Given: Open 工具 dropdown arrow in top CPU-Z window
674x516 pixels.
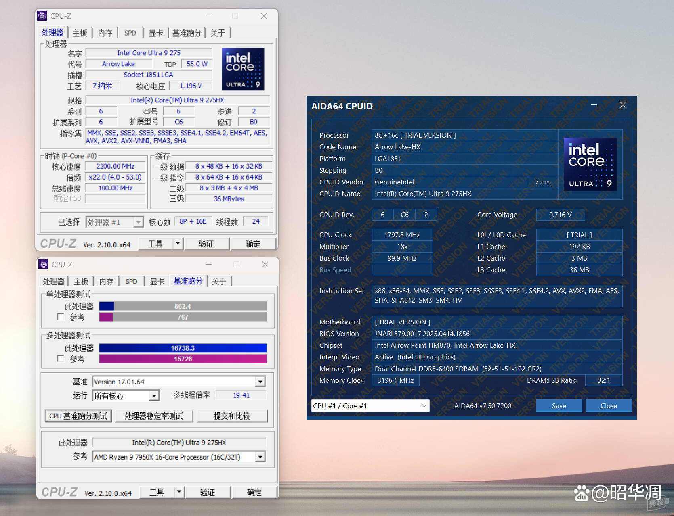Looking at the screenshot, I should 178,244.
